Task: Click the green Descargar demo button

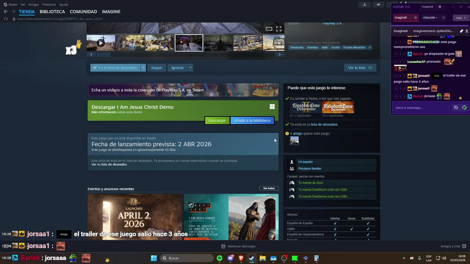Action: [x=217, y=120]
